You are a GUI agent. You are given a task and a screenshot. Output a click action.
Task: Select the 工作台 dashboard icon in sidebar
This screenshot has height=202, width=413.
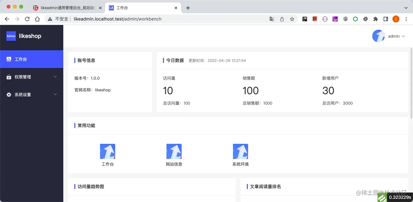[9, 59]
